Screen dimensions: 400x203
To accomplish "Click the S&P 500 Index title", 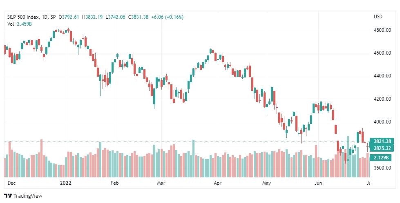I will click(23, 17).
